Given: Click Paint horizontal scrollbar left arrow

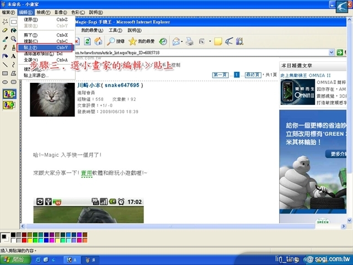Looking at the screenshot, I should [x=23, y=226].
